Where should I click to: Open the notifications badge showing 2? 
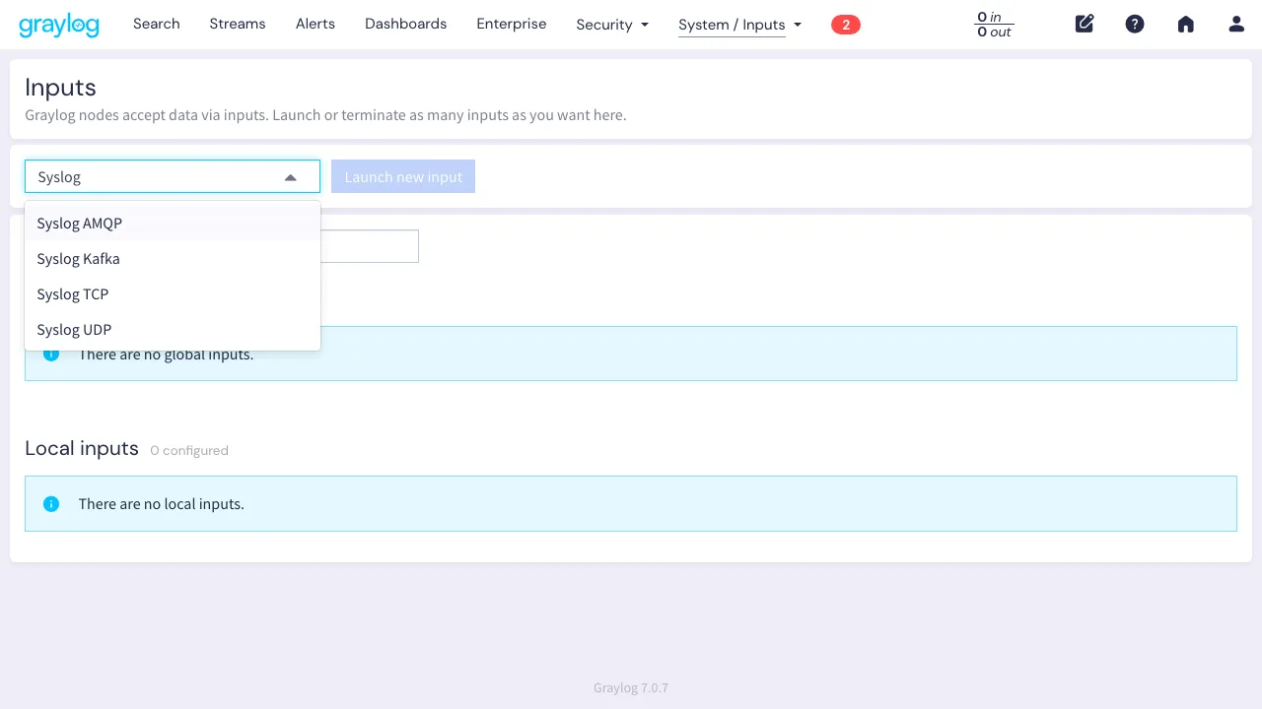coord(846,25)
